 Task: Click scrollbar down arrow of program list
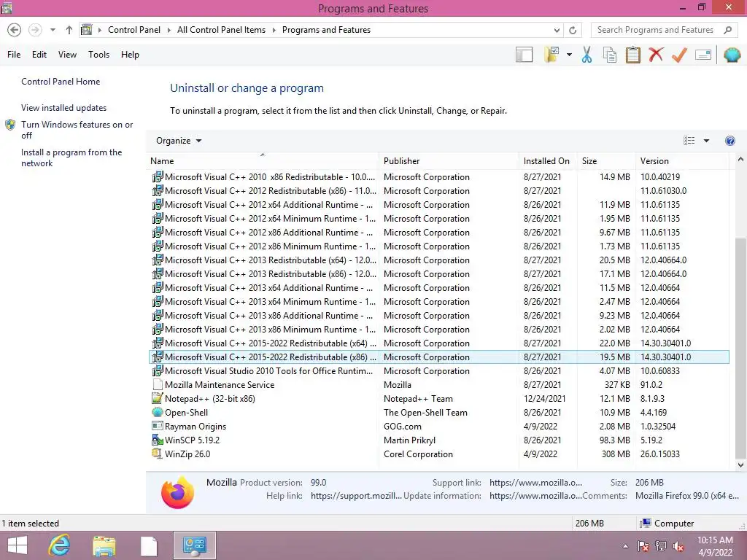click(740, 465)
